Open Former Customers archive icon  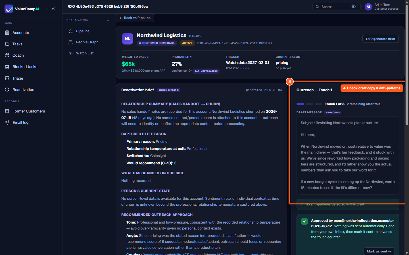click(x=7, y=111)
